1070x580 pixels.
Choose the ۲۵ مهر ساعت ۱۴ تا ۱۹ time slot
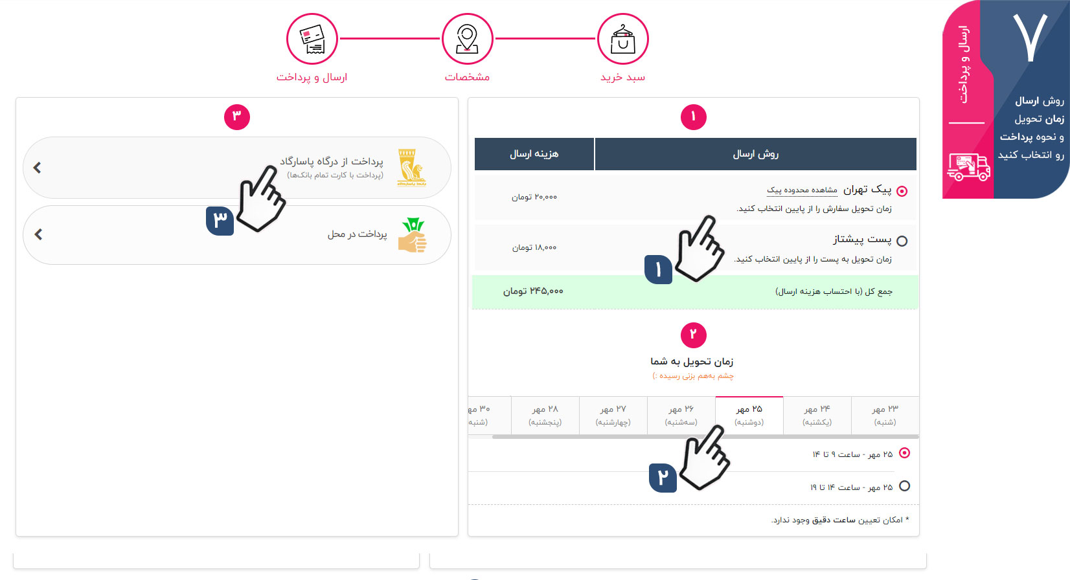[905, 486]
